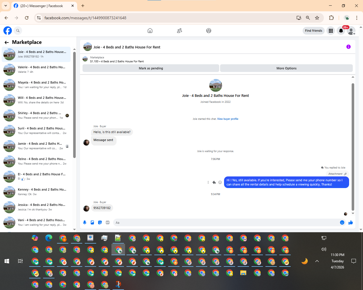Open the Chrome three-dot menu
Screen dimensions: 363x290
coord(357,18)
